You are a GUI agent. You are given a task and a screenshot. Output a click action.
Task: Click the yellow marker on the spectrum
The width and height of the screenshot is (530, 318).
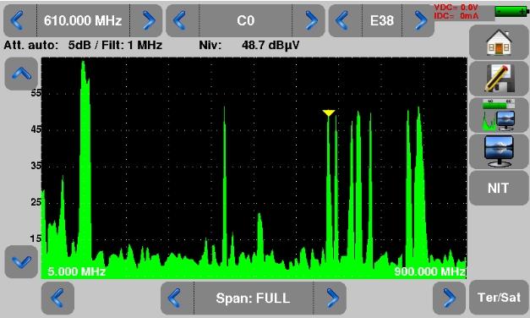point(329,112)
